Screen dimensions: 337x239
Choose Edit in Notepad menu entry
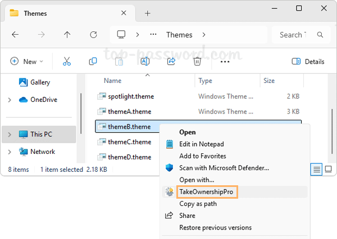pyautogui.click(x=201, y=144)
